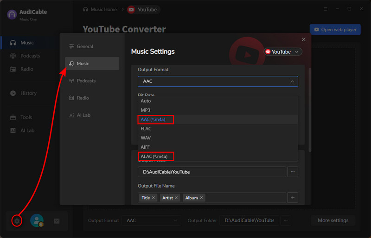Open Podcasts in main sidebar
371x238 pixels.
(30, 56)
